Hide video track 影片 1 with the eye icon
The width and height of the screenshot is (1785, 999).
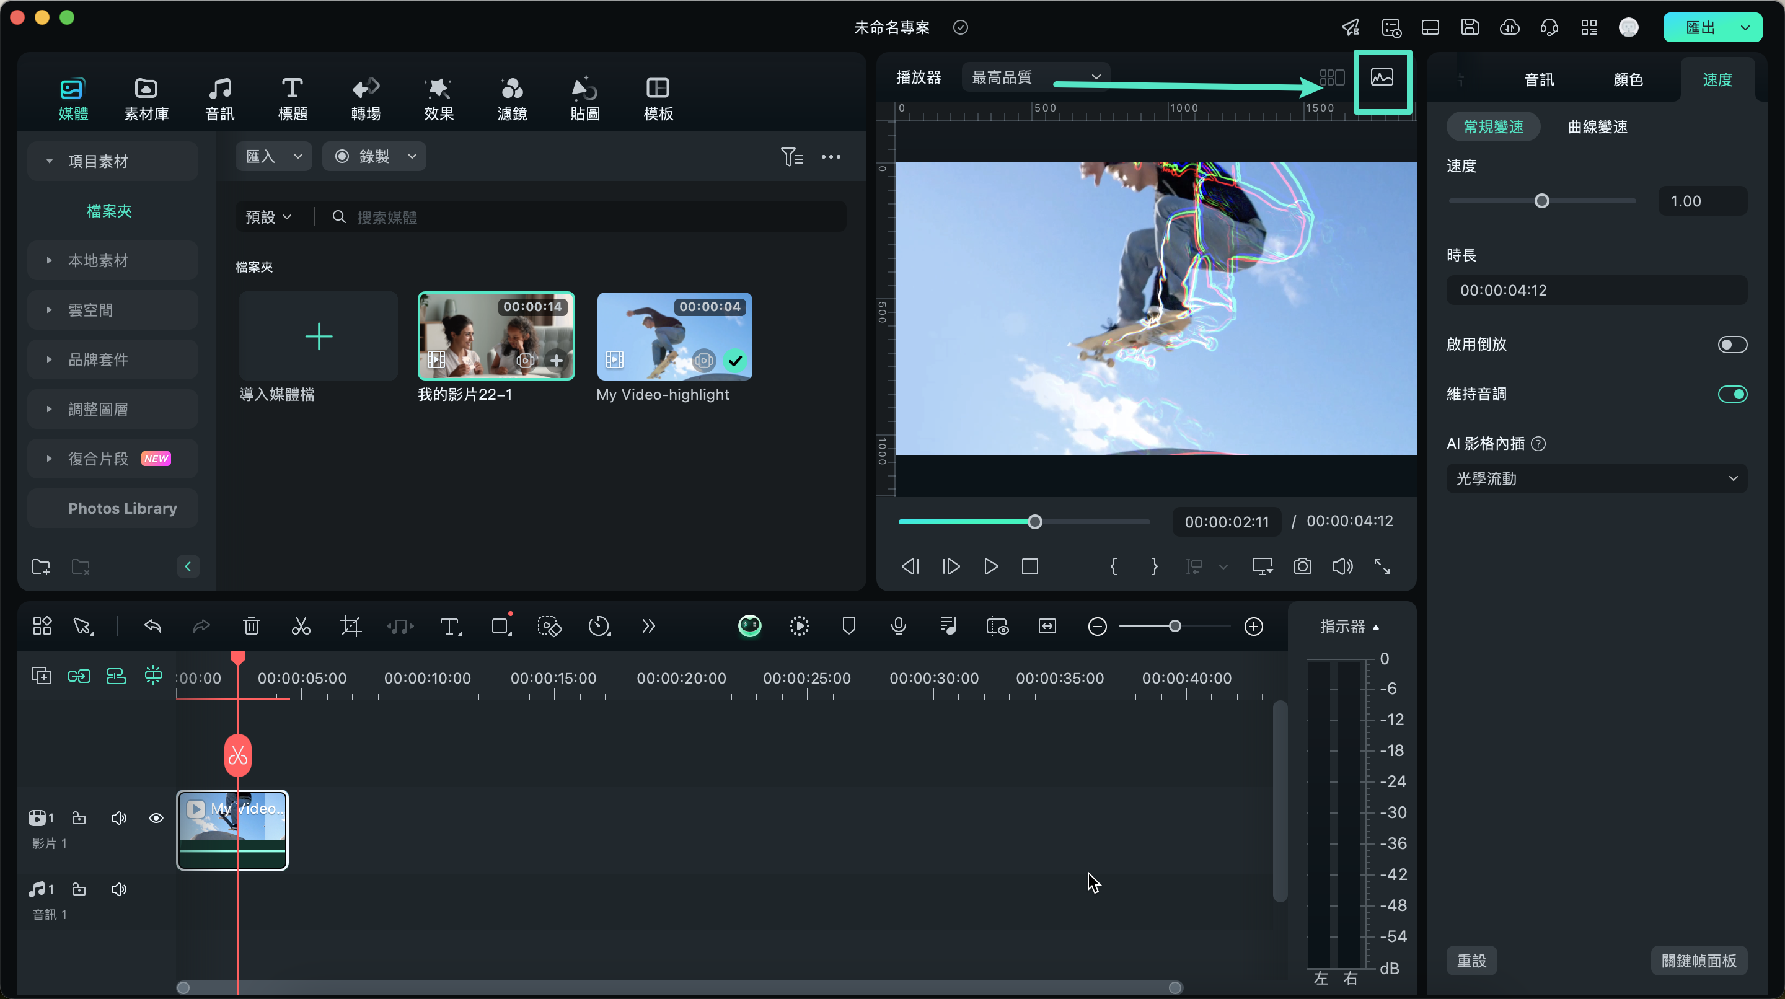pyautogui.click(x=156, y=818)
